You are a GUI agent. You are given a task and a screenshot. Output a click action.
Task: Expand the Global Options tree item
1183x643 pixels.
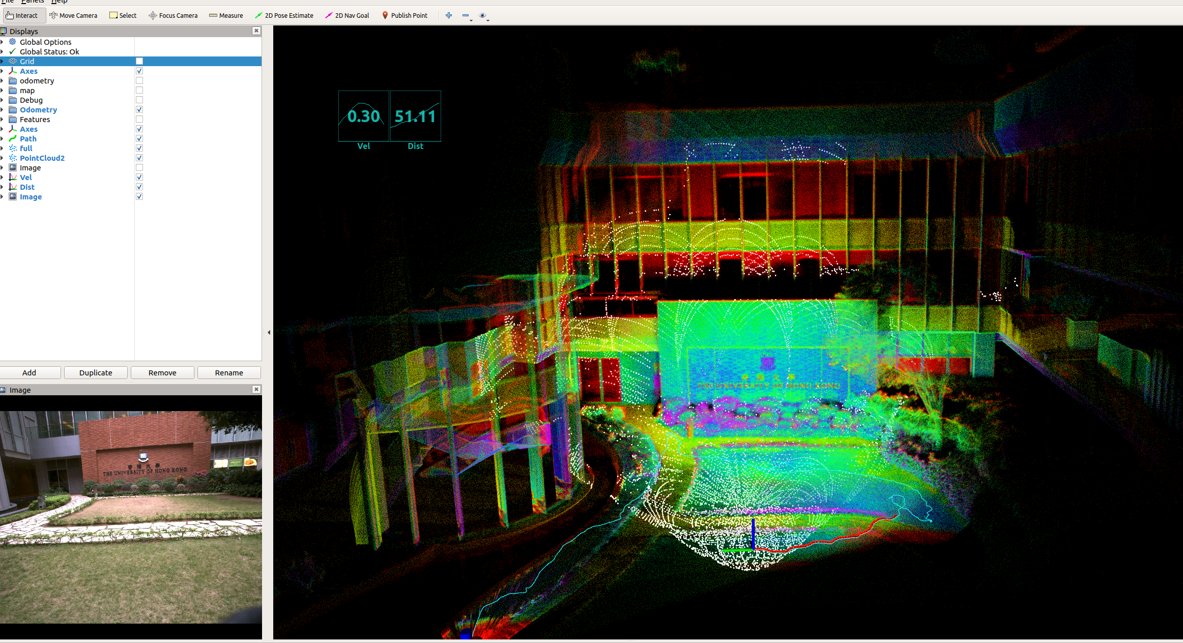[2, 42]
